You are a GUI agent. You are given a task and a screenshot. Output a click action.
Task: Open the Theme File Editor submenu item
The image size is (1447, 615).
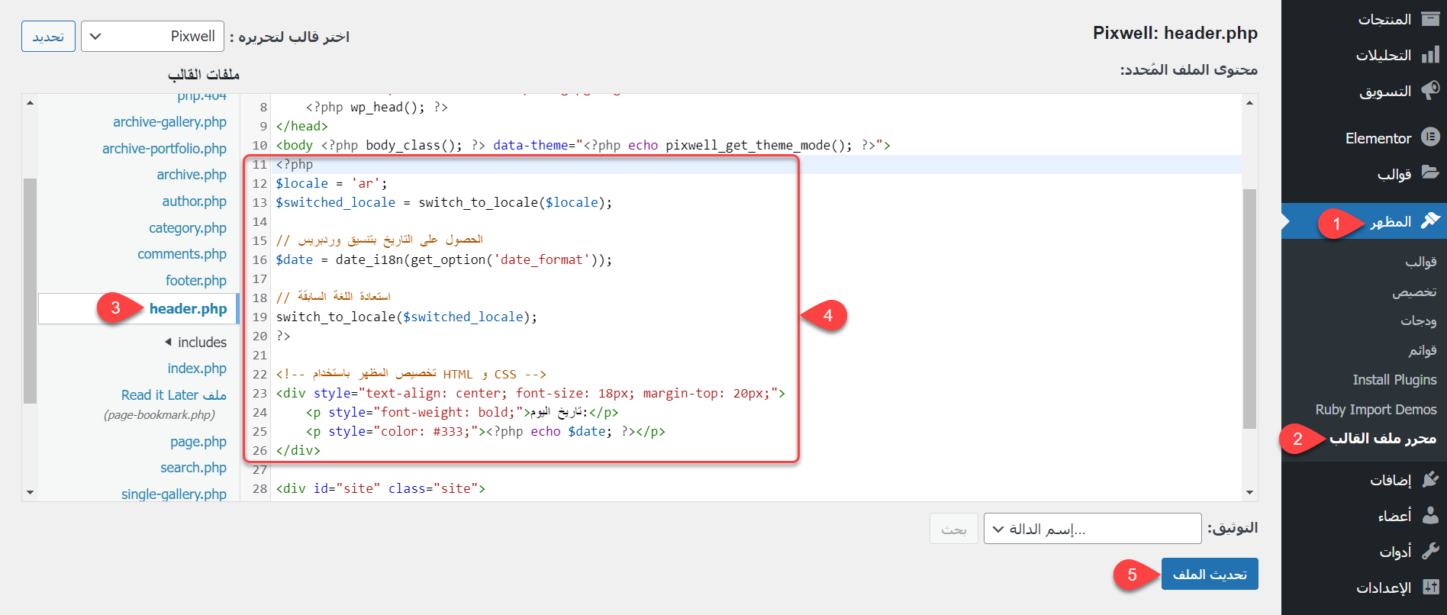click(1382, 438)
